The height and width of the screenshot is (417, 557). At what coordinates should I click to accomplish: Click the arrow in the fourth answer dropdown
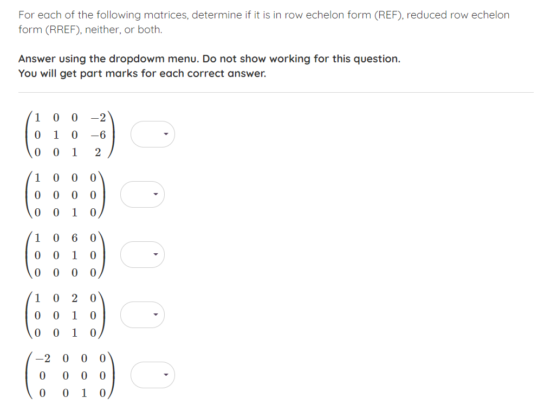[x=157, y=315]
